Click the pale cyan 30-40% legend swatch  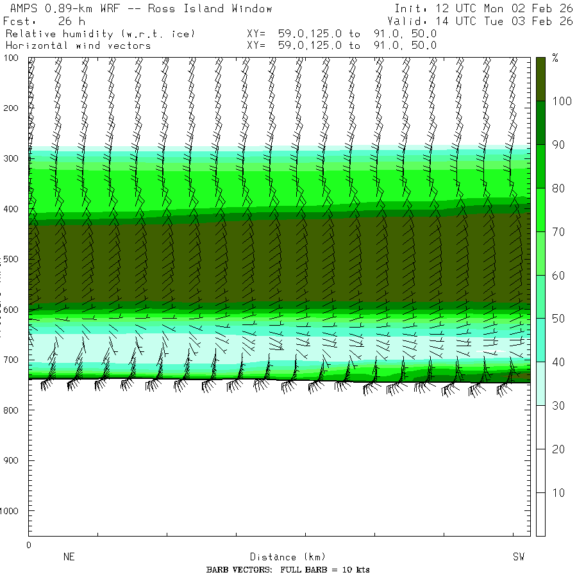point(540,384)
